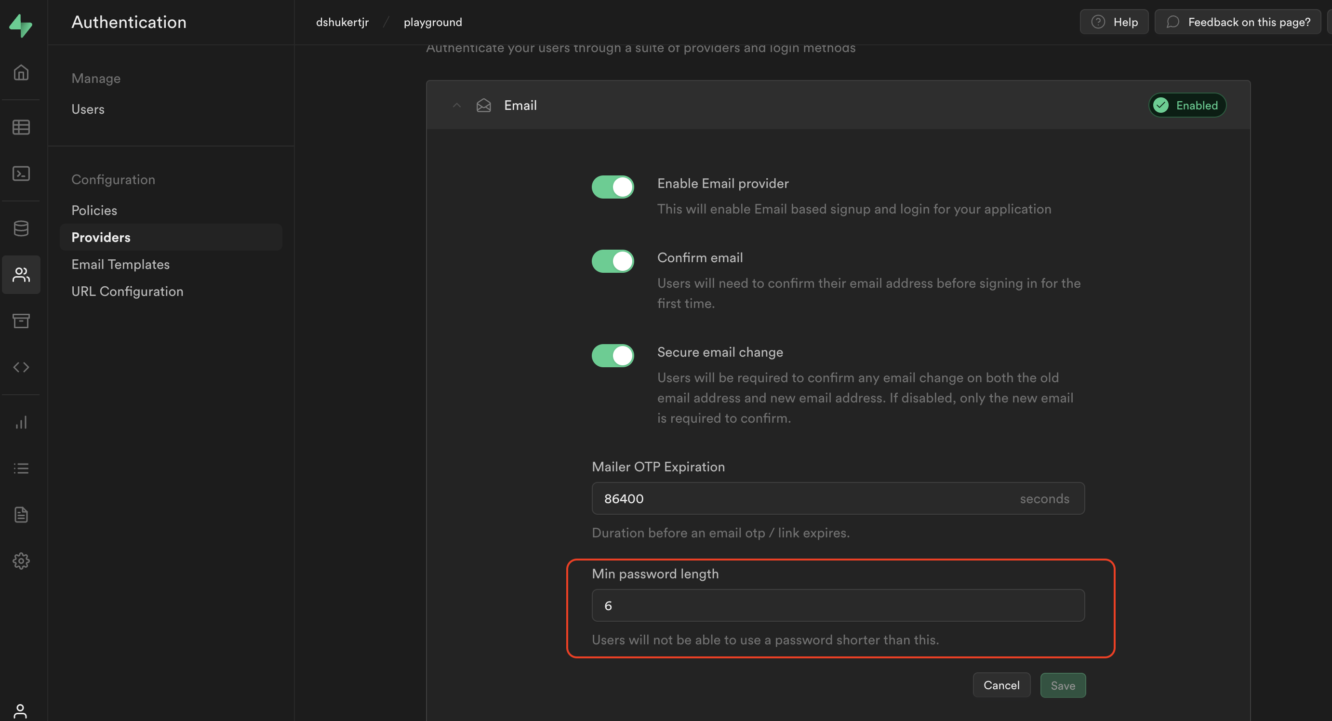Open the Project Settings gear icon

click(x=21, y=561)
